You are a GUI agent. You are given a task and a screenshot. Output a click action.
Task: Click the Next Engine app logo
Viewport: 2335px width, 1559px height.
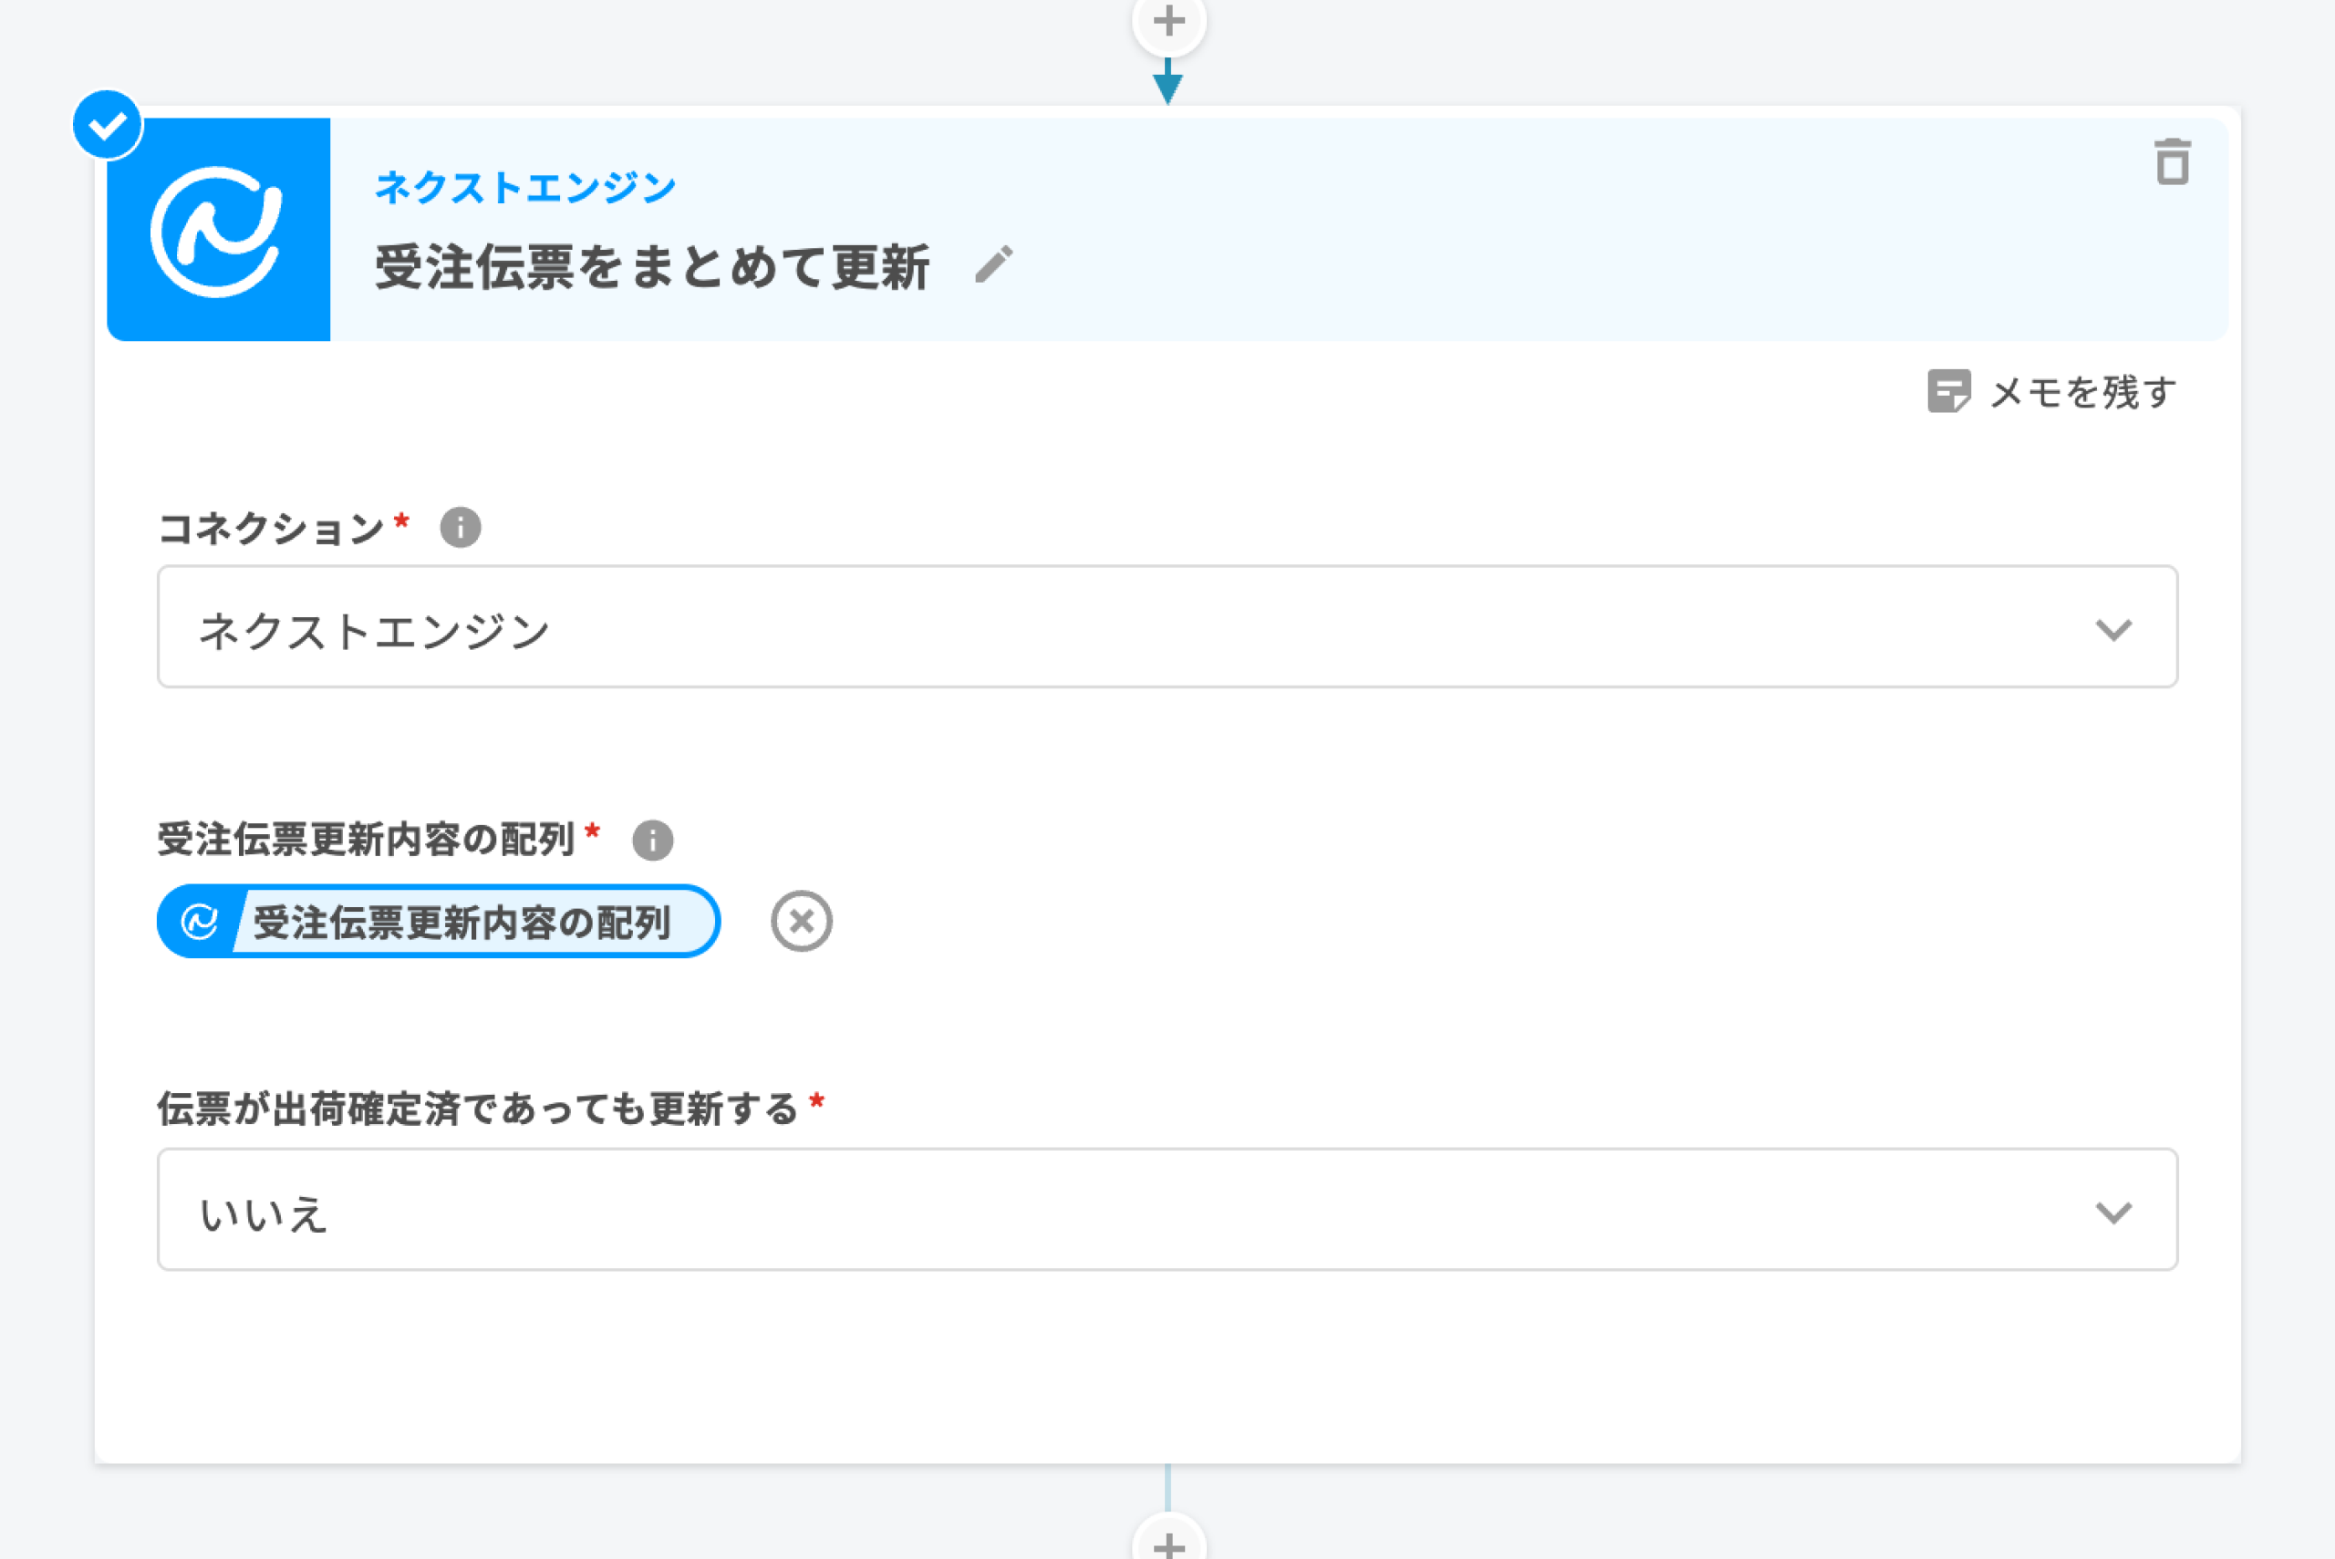coord(218,230)
